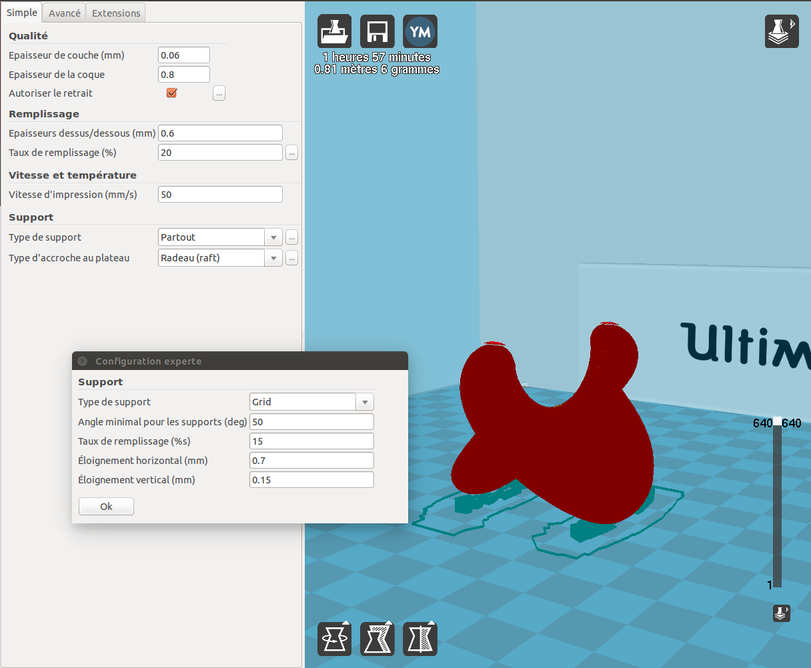Click the Epaisseur de couche field
The image size is (811, 668).
click(184, 55)
